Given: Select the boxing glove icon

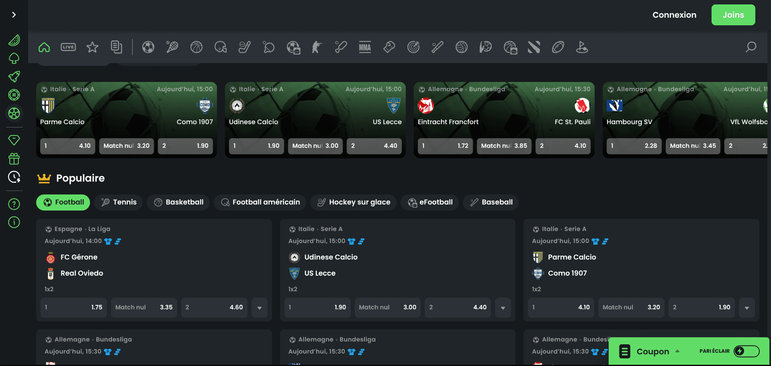Looking at the screenshot, I should point(389,47).
